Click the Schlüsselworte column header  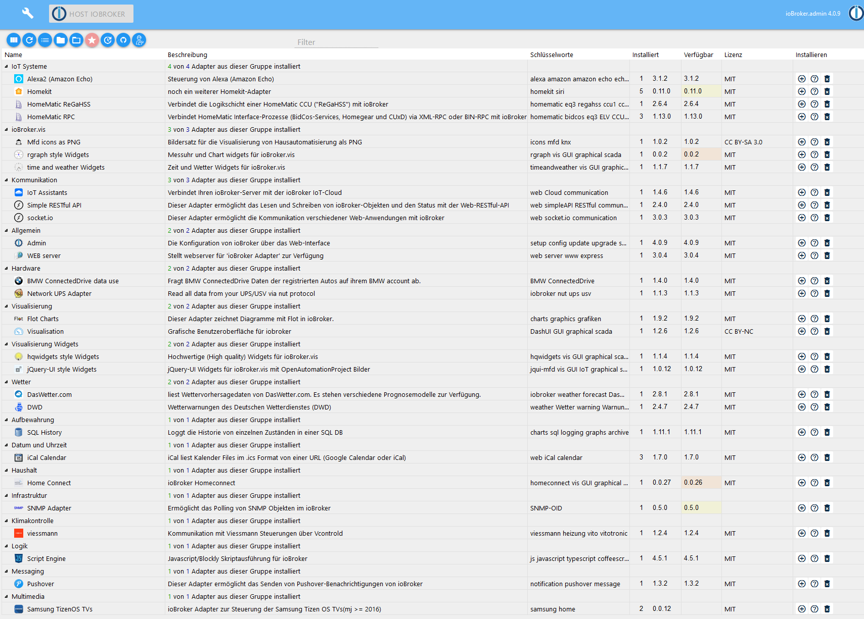pos(552,55)
